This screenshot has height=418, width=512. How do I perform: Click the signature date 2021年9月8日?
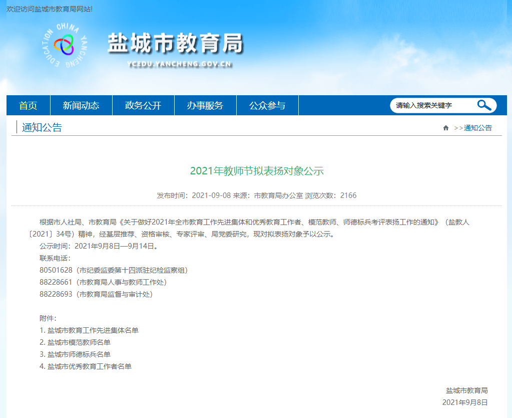[x=465, y=402]
